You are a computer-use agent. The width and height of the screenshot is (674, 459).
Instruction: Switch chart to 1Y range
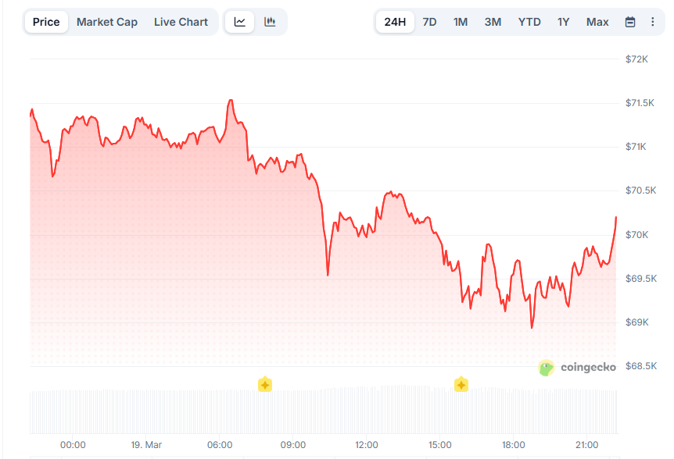pos(563,22)
